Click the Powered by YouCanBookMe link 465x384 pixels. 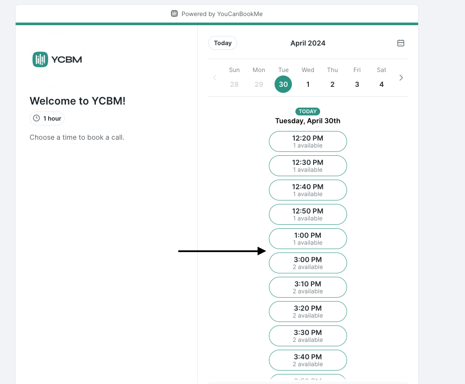(222, 14)
